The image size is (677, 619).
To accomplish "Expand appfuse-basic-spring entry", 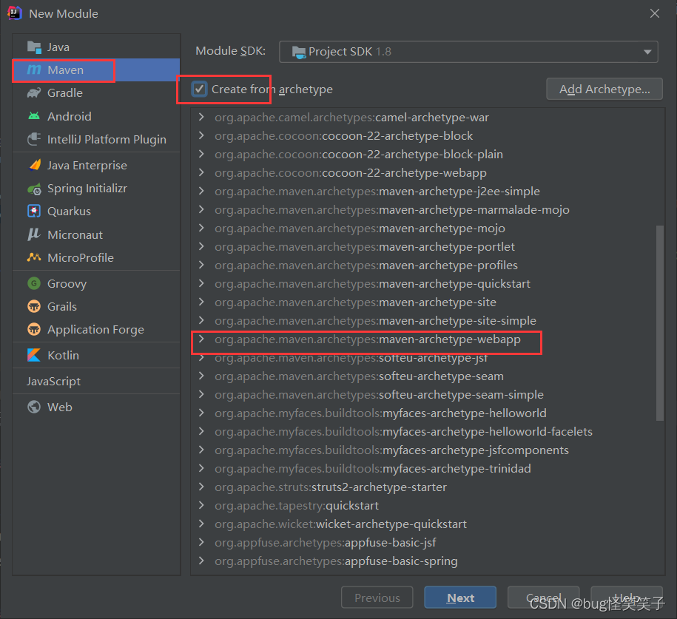I will tap(201, 561).
